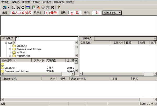Open the 传送(T) menu
The width and height of the screenshot is (157, 106).
25,2
